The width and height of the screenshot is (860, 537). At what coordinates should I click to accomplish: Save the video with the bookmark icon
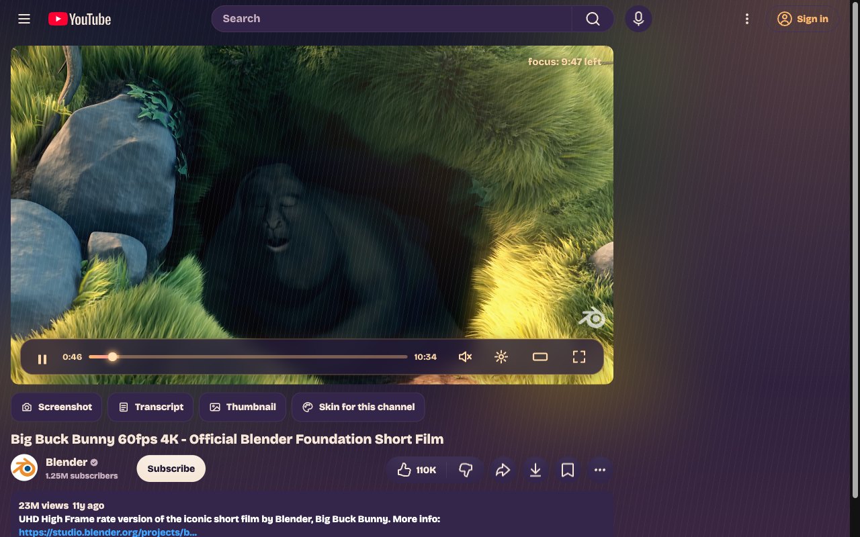pos(568,470)
